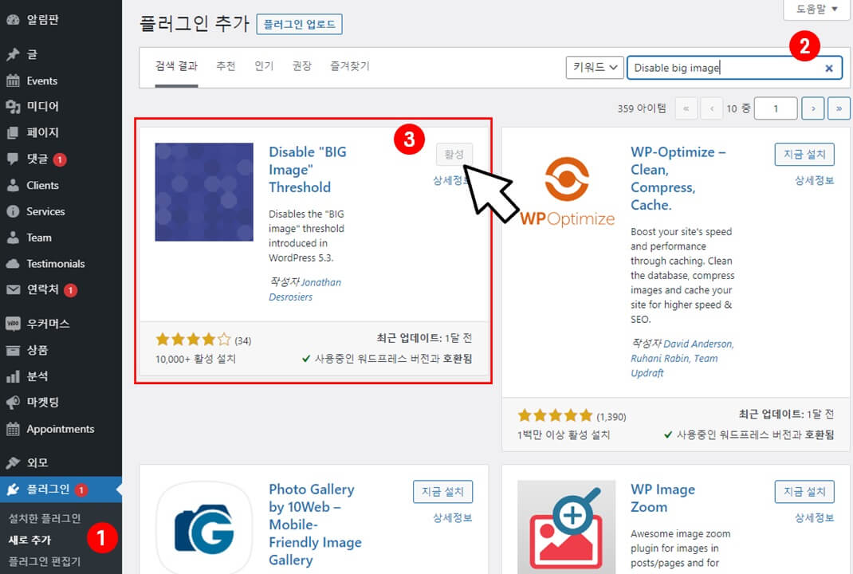Open author link David Anderson

point(698,344)
